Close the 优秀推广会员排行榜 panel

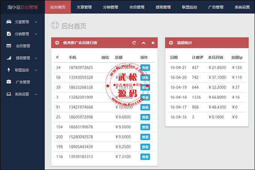pos(153,43)
